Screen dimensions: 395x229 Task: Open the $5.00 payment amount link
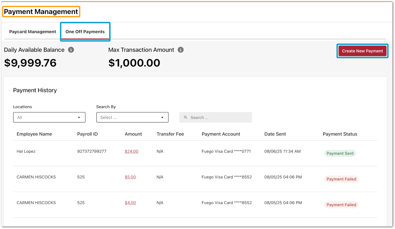(x=130, y=177)
